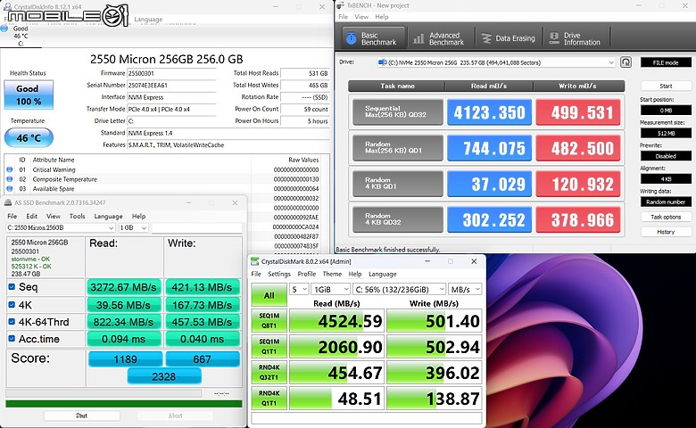Click the Start button in TxBENCH
The height and width of the screenshot is (428, 696).
pyautogui.click(x=666, y=86)
